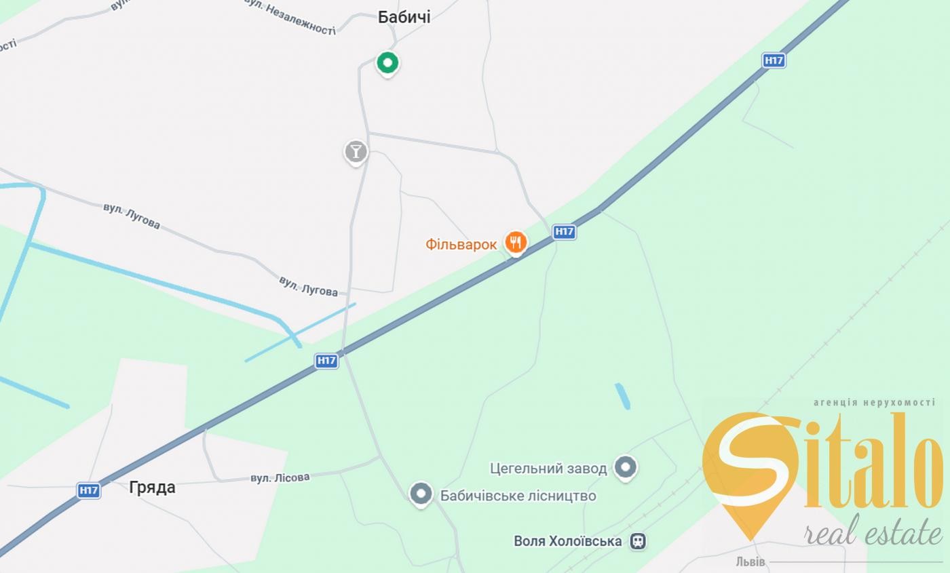Viewport: 950px width, 573px height.
Task: Click the H17 road shield beside Гряда
Action: point(89,490)
